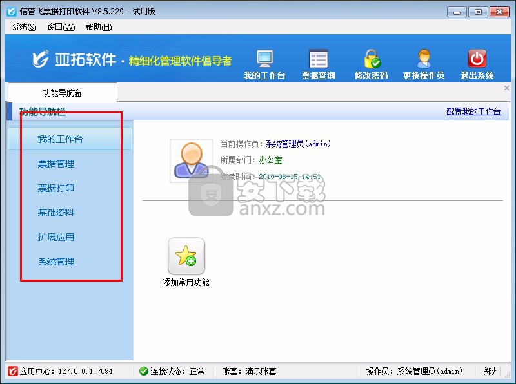516x384 pixels.
Task: Select 票据打印 in the navigation sidebar
Action: coord(56,188)
